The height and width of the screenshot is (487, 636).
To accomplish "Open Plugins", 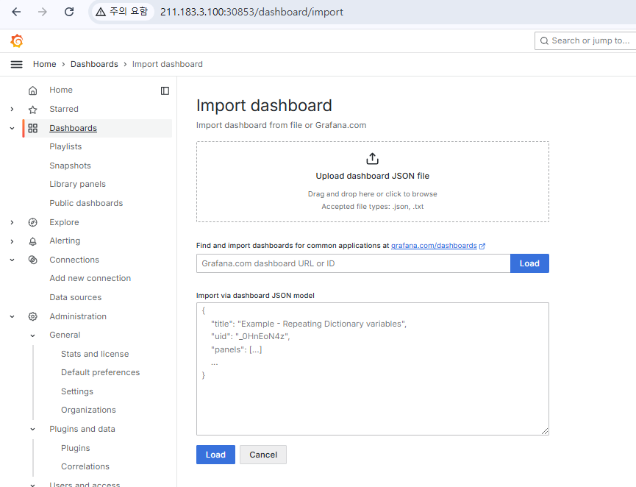I will point(76,448).
